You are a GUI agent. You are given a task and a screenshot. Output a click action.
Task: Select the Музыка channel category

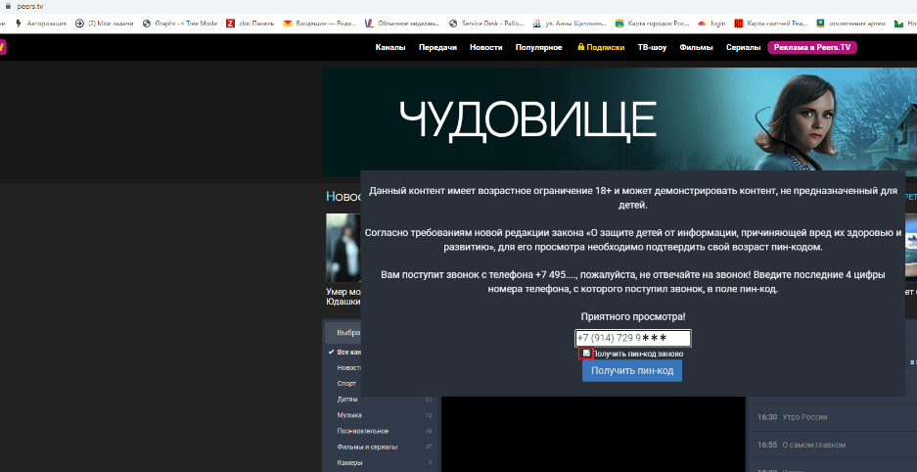coord(349,415)
